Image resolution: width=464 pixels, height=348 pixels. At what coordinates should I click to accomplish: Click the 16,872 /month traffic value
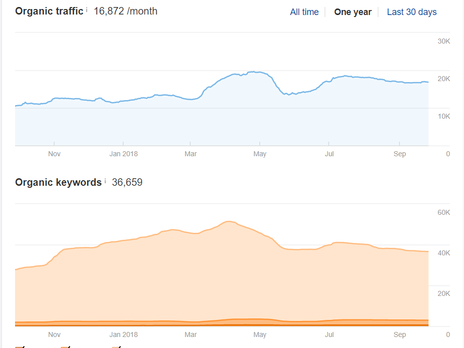point(125,11)
